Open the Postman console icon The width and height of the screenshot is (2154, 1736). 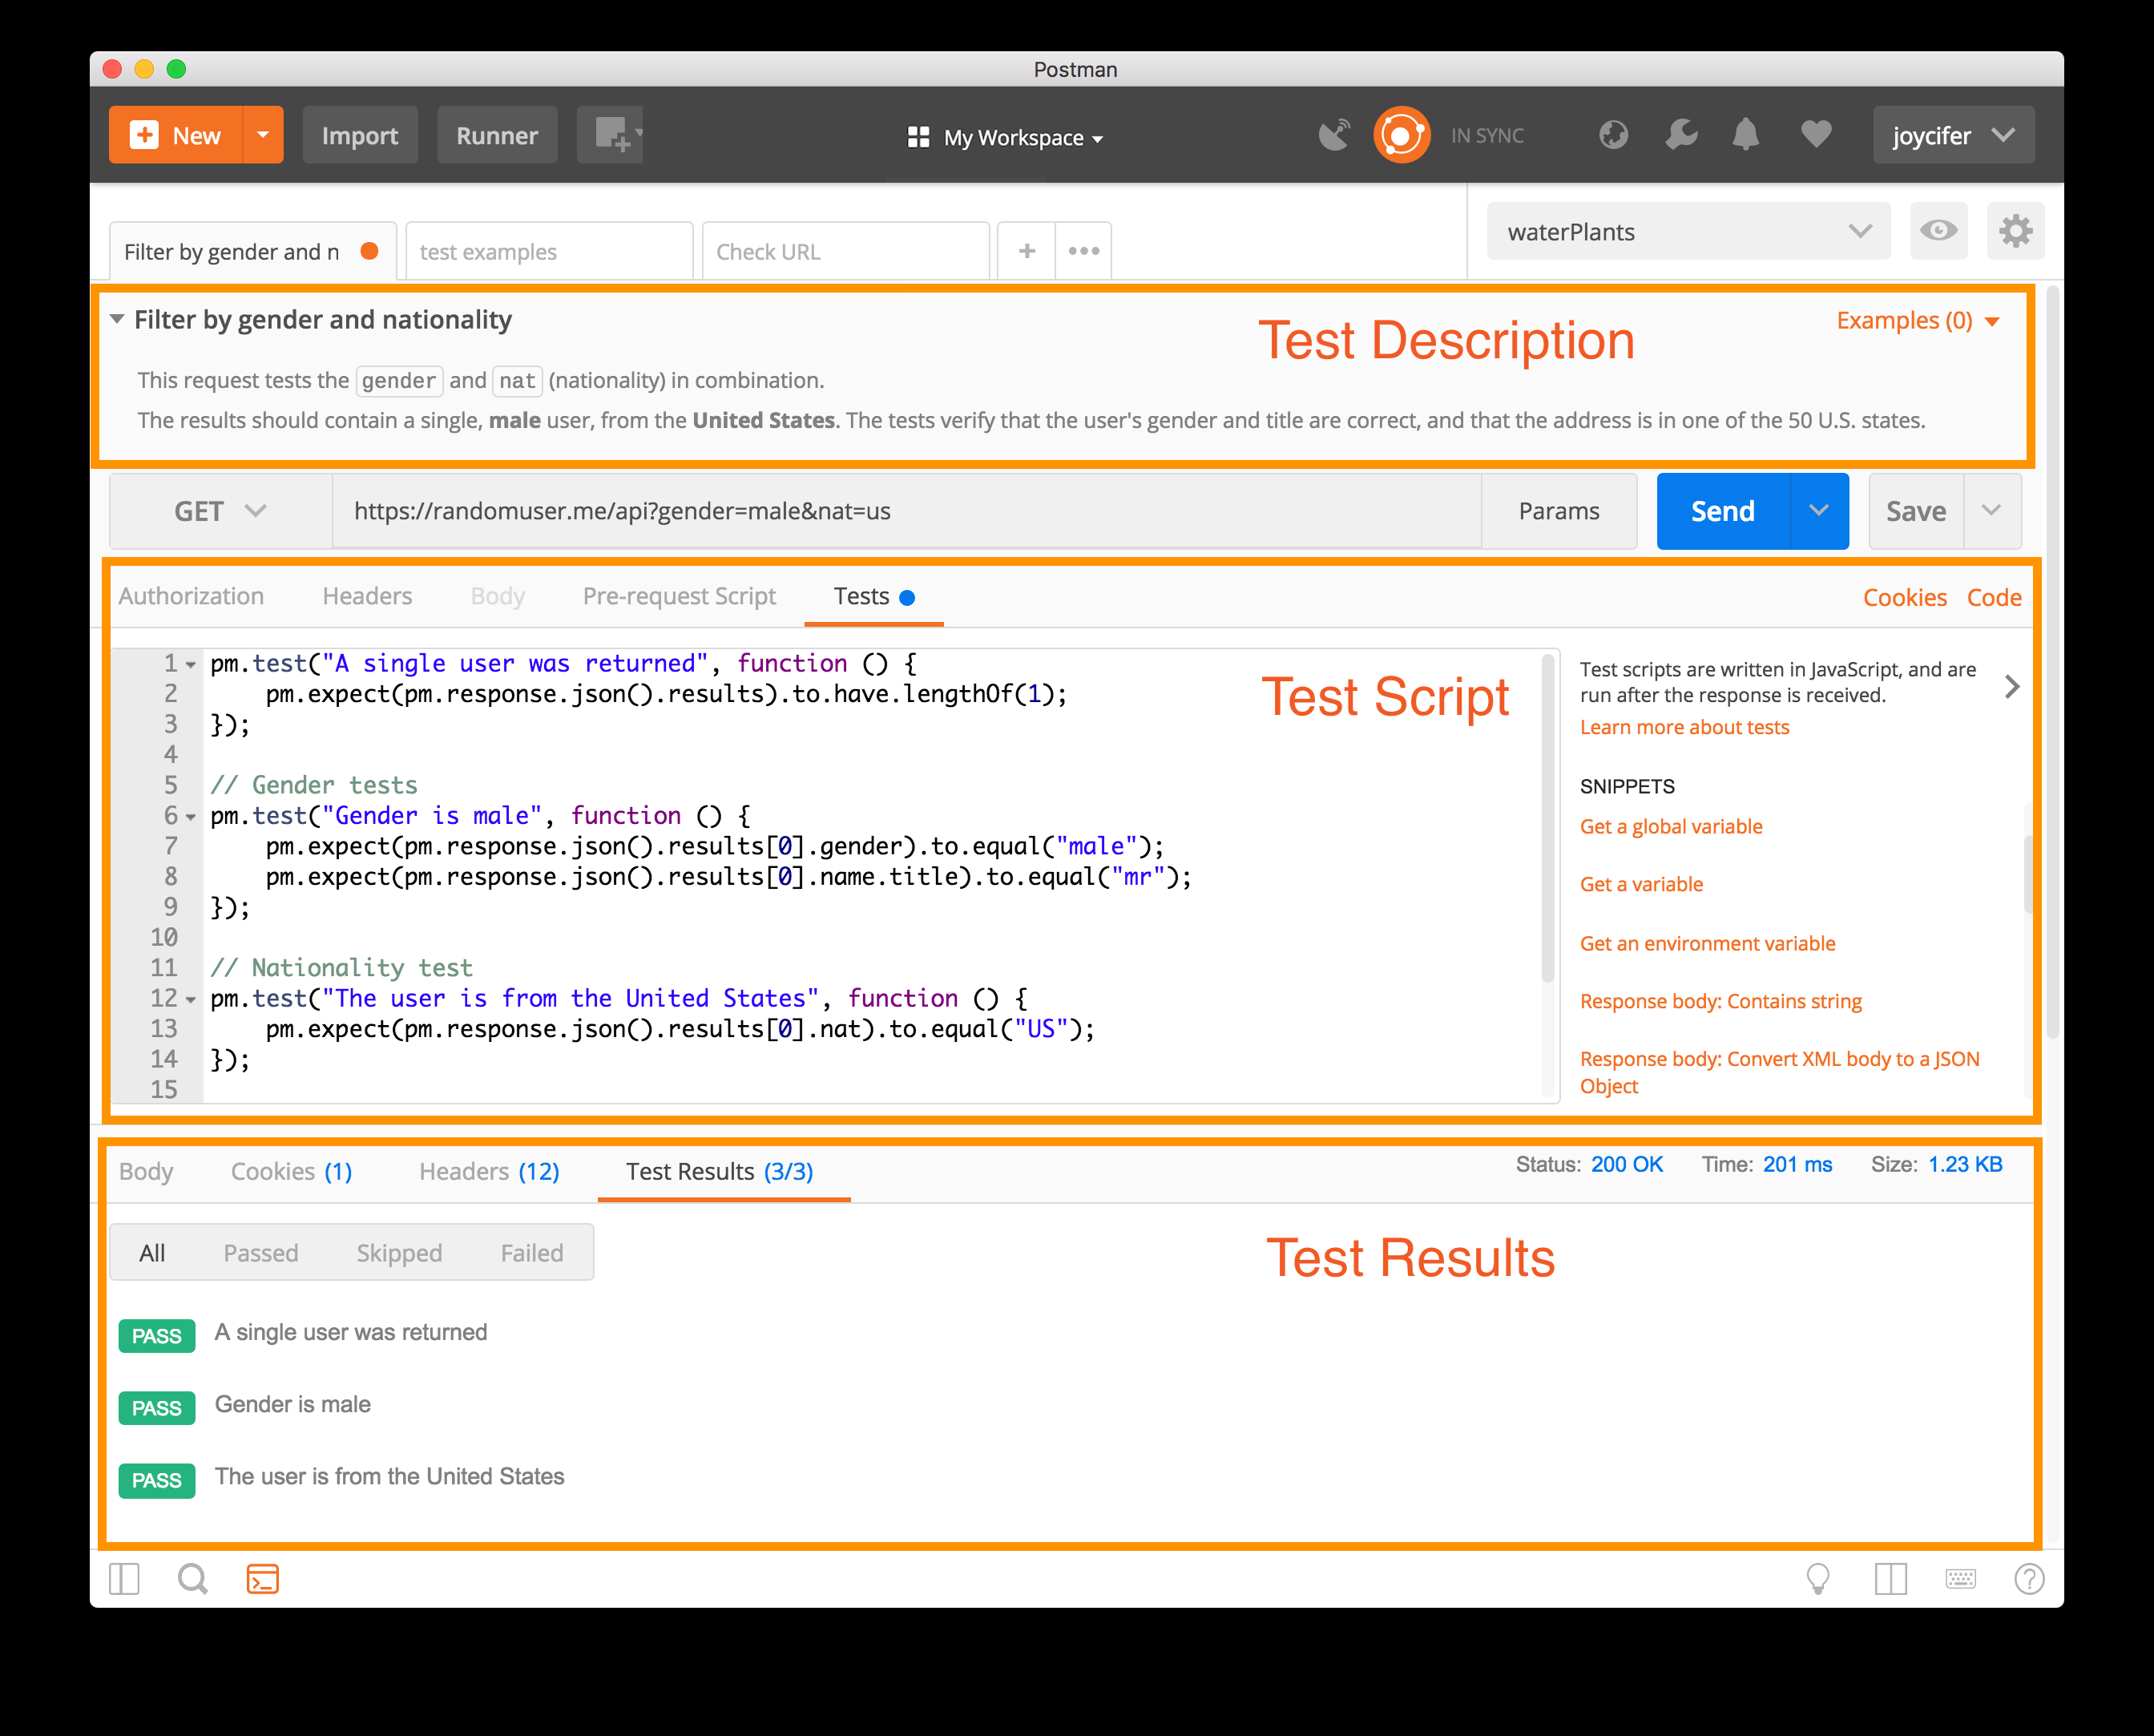(262, 1579)
